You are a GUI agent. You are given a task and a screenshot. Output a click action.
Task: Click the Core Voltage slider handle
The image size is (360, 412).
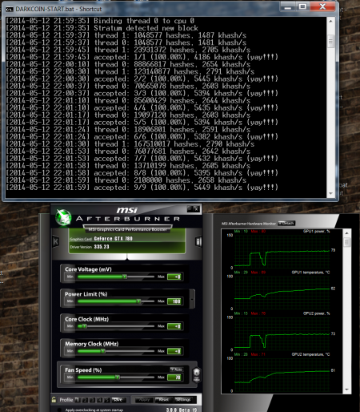click(125, 277)
